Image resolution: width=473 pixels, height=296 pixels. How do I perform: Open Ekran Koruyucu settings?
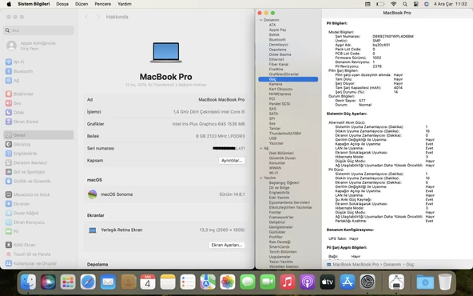click(25, 222)
